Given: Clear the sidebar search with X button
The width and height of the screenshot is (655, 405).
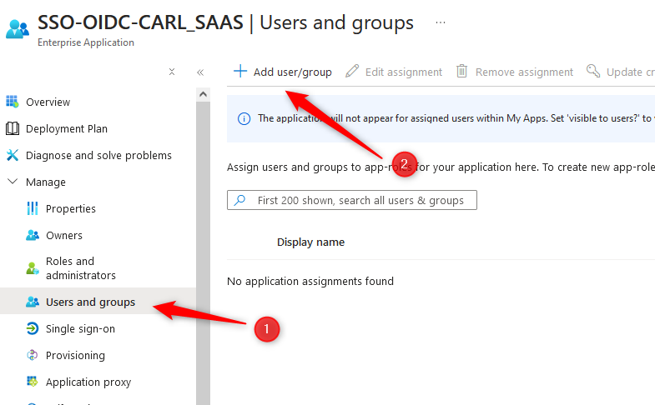Looking at the screenshot, I should [172, 72].
